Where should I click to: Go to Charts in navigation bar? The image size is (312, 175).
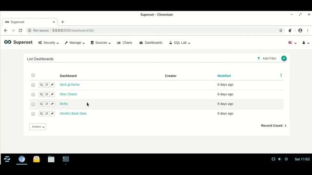pyautogui.click(x=125, y=43)
